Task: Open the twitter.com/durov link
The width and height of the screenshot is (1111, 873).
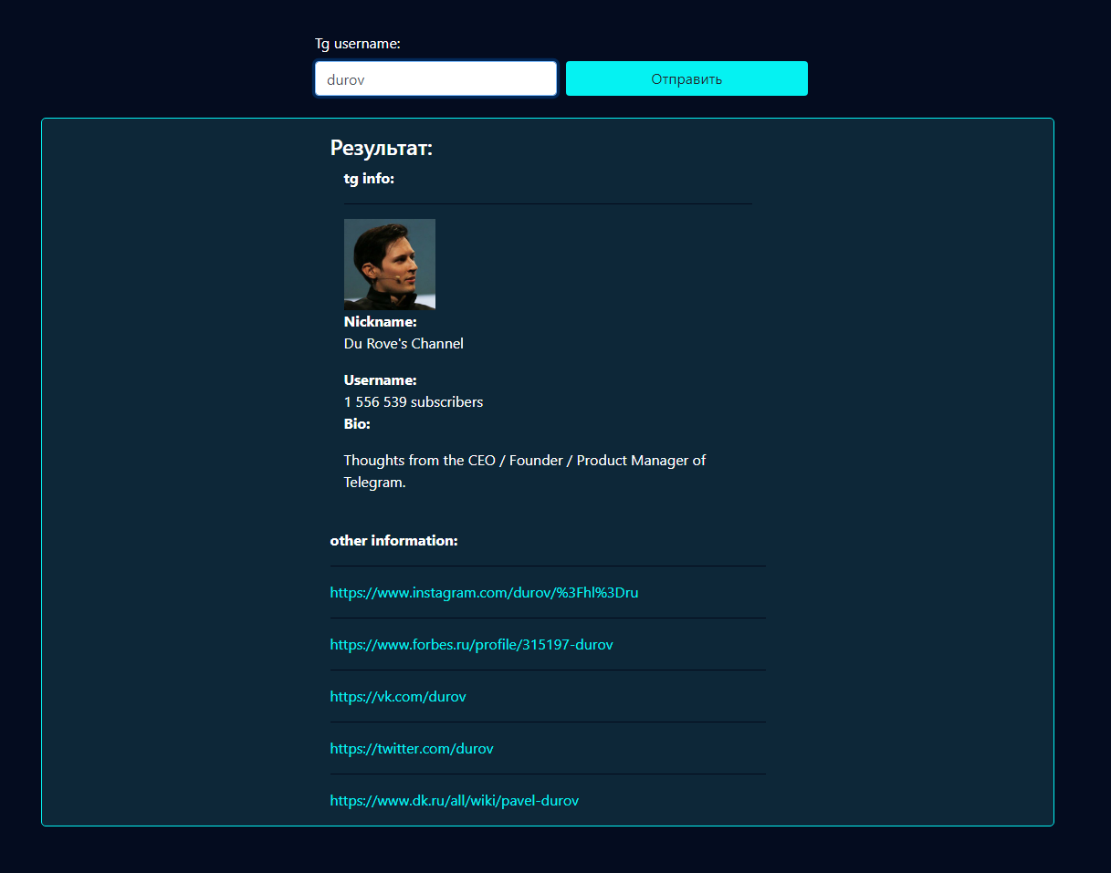Action: 412,748
